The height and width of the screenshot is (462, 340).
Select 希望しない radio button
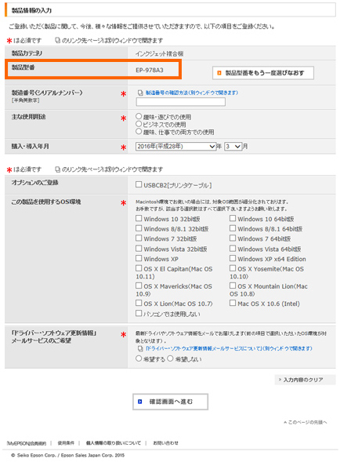click(x=170, y=358)
